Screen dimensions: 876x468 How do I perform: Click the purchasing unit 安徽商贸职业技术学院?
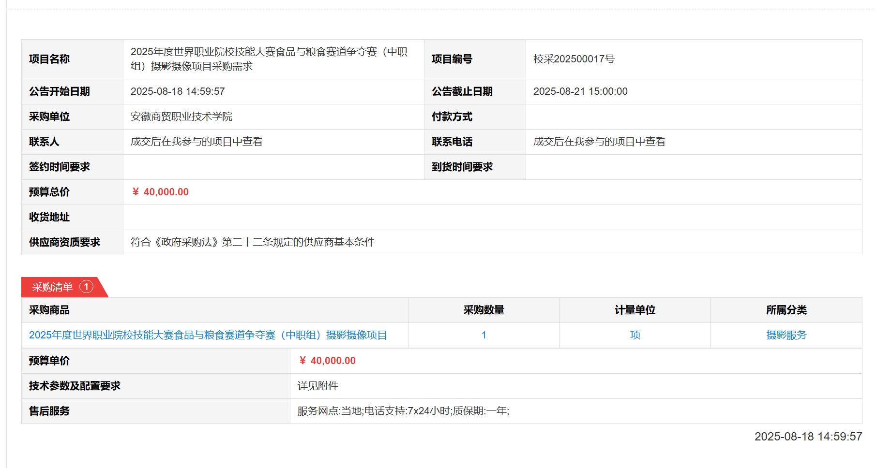click(x=181, y=117)
